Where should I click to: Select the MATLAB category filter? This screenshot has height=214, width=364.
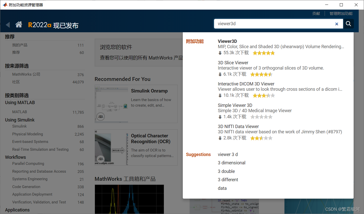19,112
